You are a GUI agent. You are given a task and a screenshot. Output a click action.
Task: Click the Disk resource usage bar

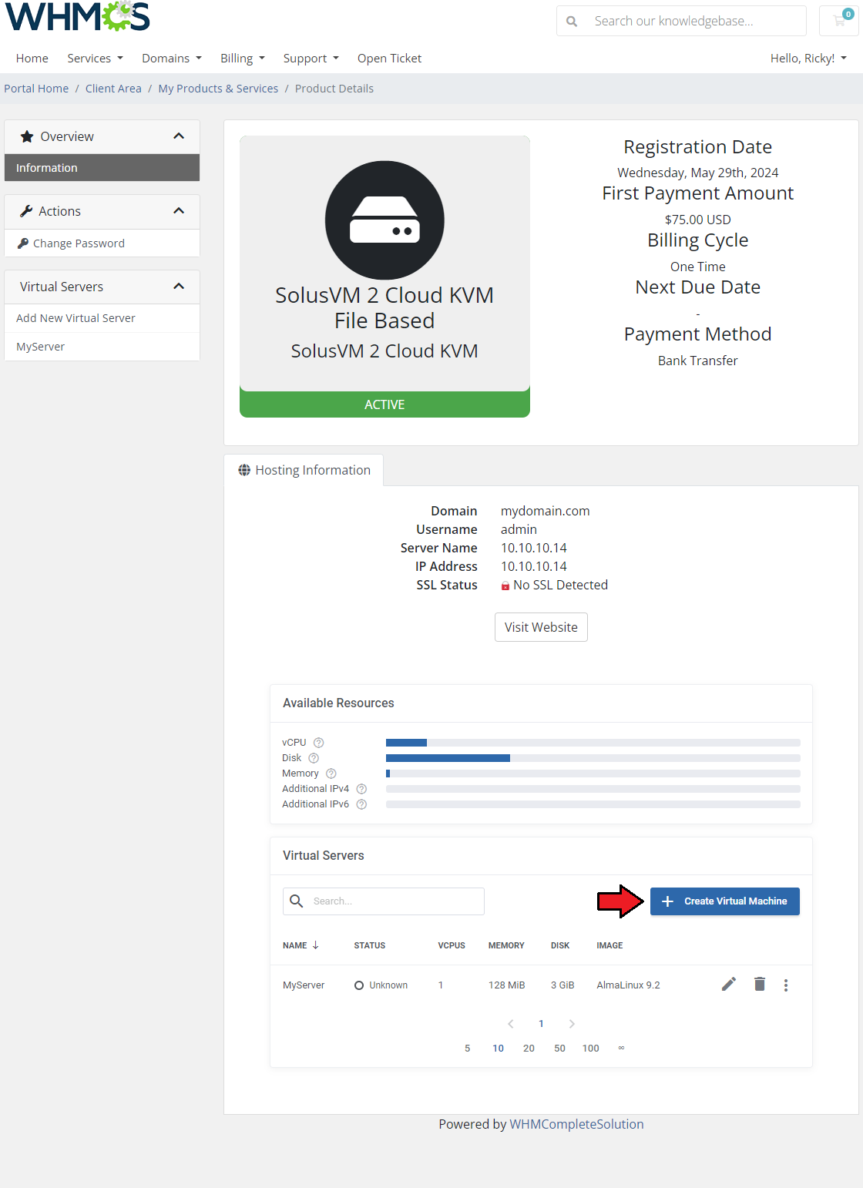(x=593, y=758)
